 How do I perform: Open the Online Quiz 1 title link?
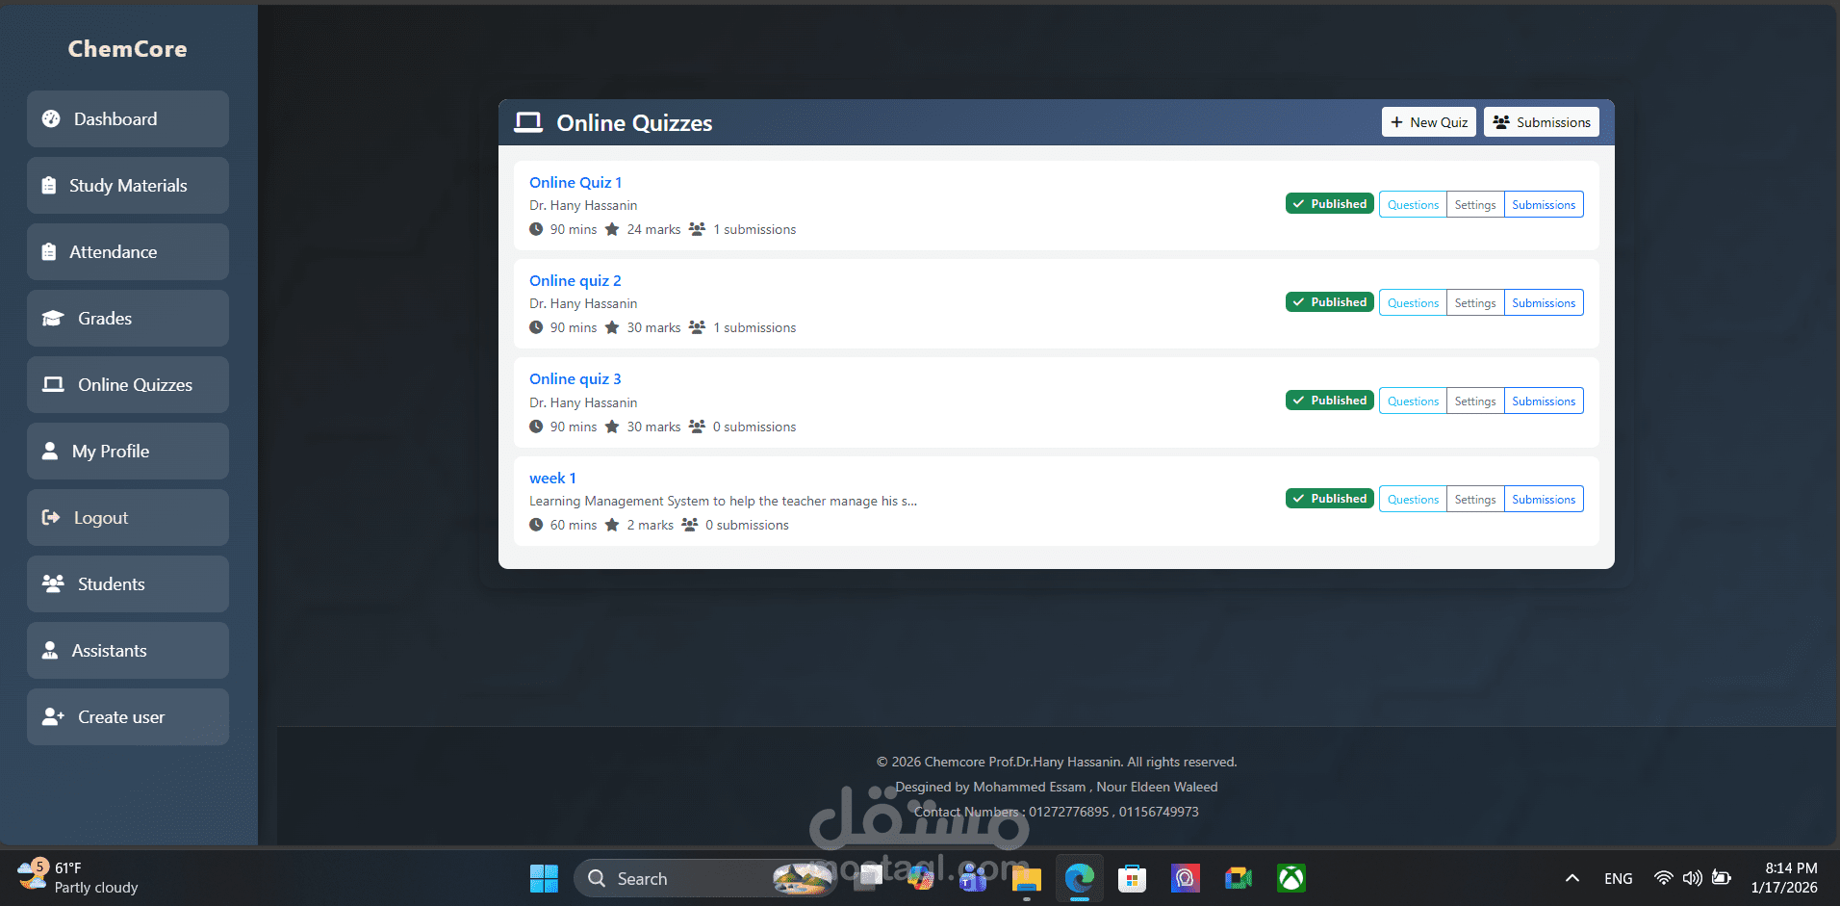point(575,182)
